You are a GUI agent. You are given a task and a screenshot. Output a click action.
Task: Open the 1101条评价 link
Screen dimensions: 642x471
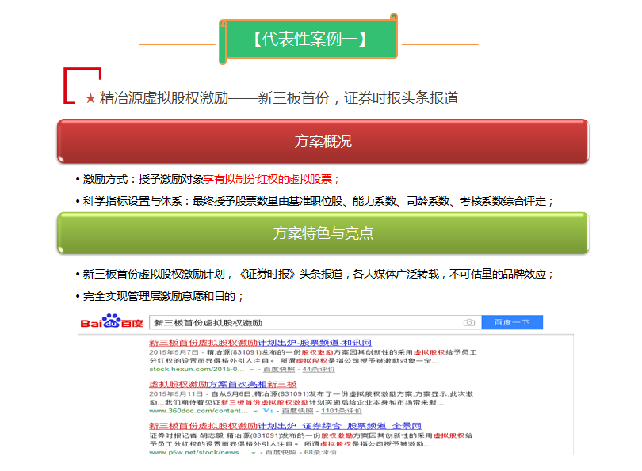click(342, 411)
